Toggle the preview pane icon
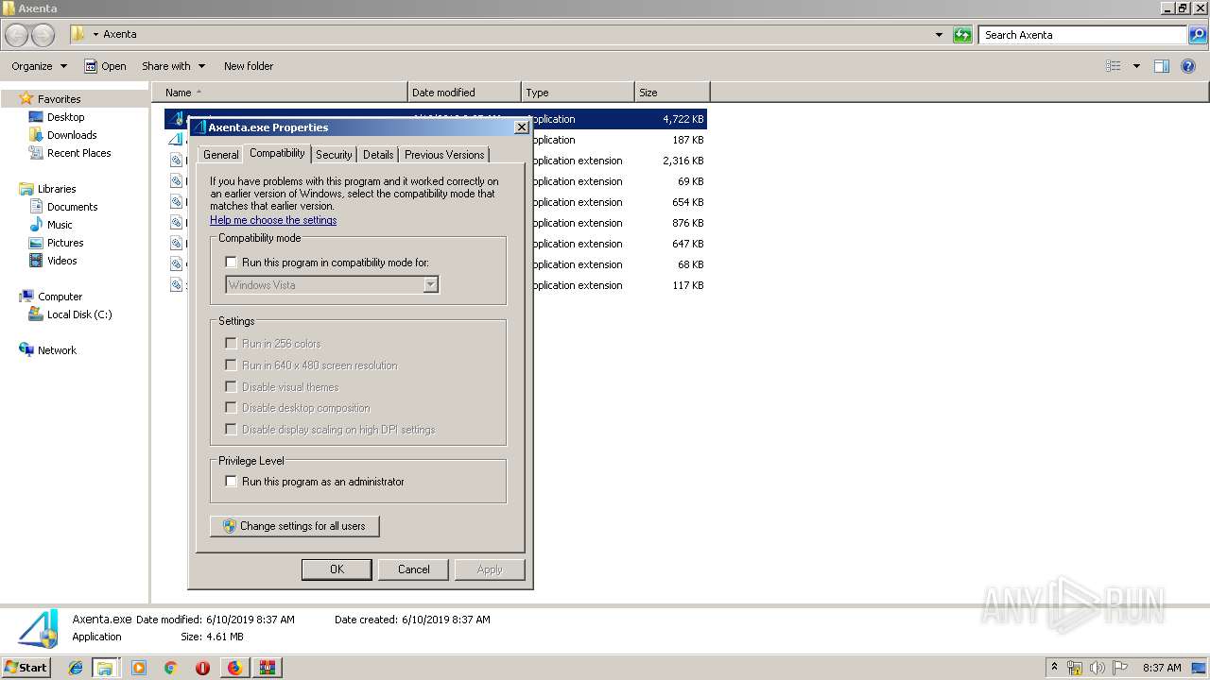This screenshot has width=1210, height=680. point(1162,66)
